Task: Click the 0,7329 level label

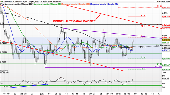Action: pos(3,62)
